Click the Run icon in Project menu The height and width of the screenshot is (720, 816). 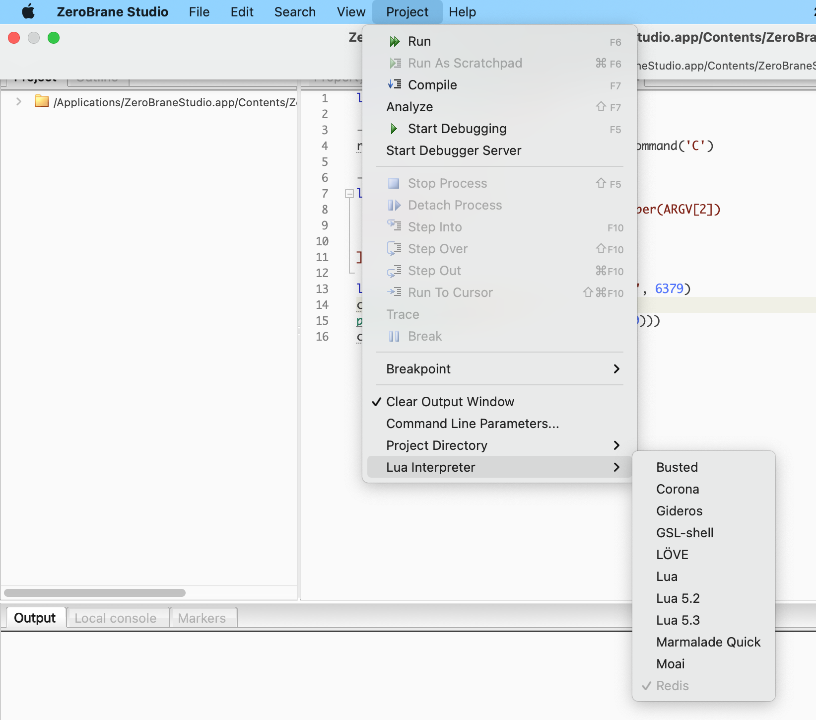point(395,41)
